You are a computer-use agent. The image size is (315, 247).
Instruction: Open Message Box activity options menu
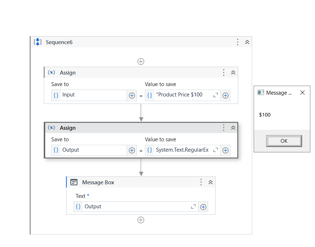tap(201, 182)
